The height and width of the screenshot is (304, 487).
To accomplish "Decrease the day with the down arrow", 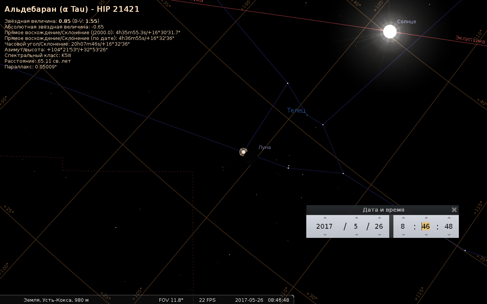I will 379,235.
